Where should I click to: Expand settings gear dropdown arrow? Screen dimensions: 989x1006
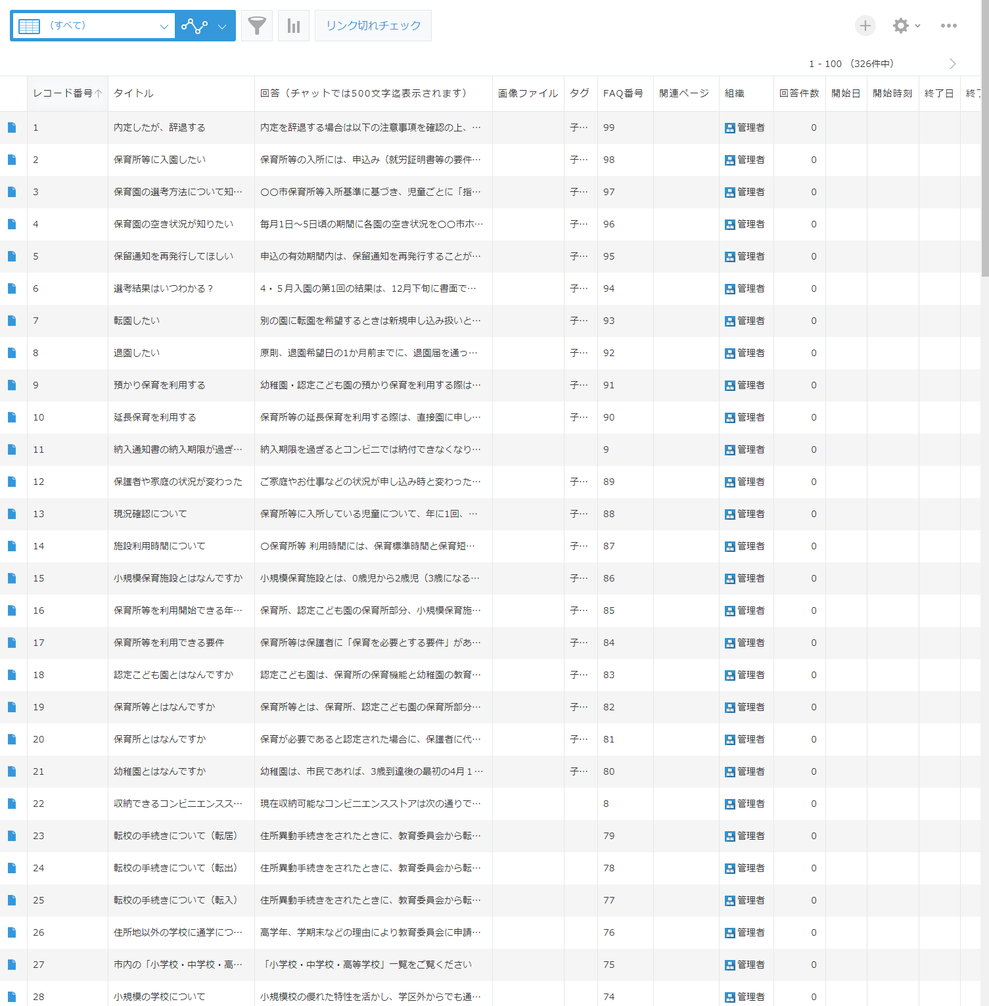pos(917,26)
